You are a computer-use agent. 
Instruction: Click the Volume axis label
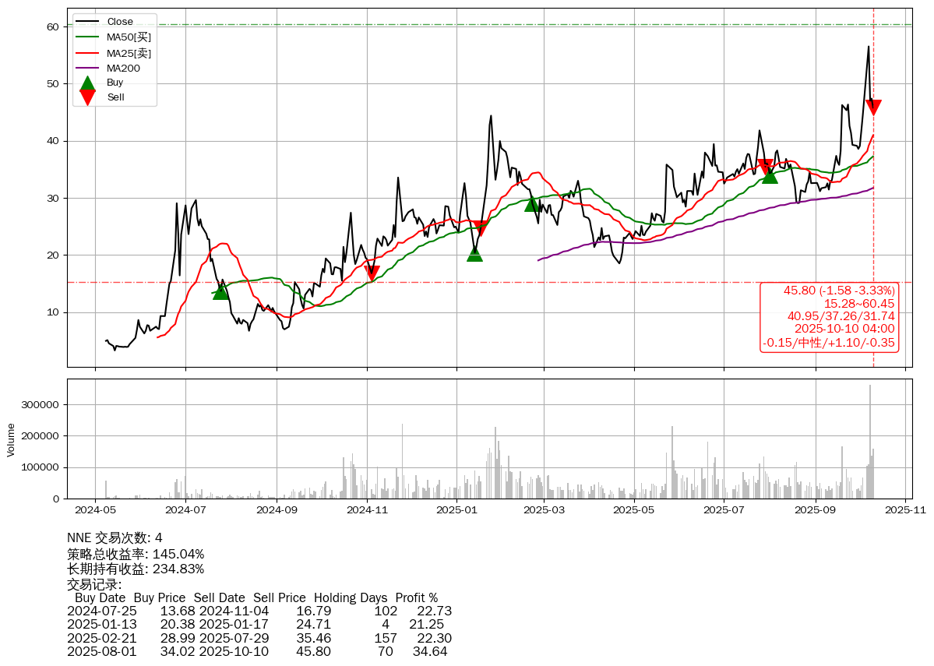[x=11, y=439]
